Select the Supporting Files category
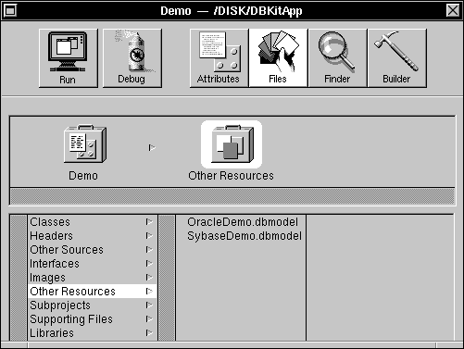This screenshot has width=464, height=349. 93,319
